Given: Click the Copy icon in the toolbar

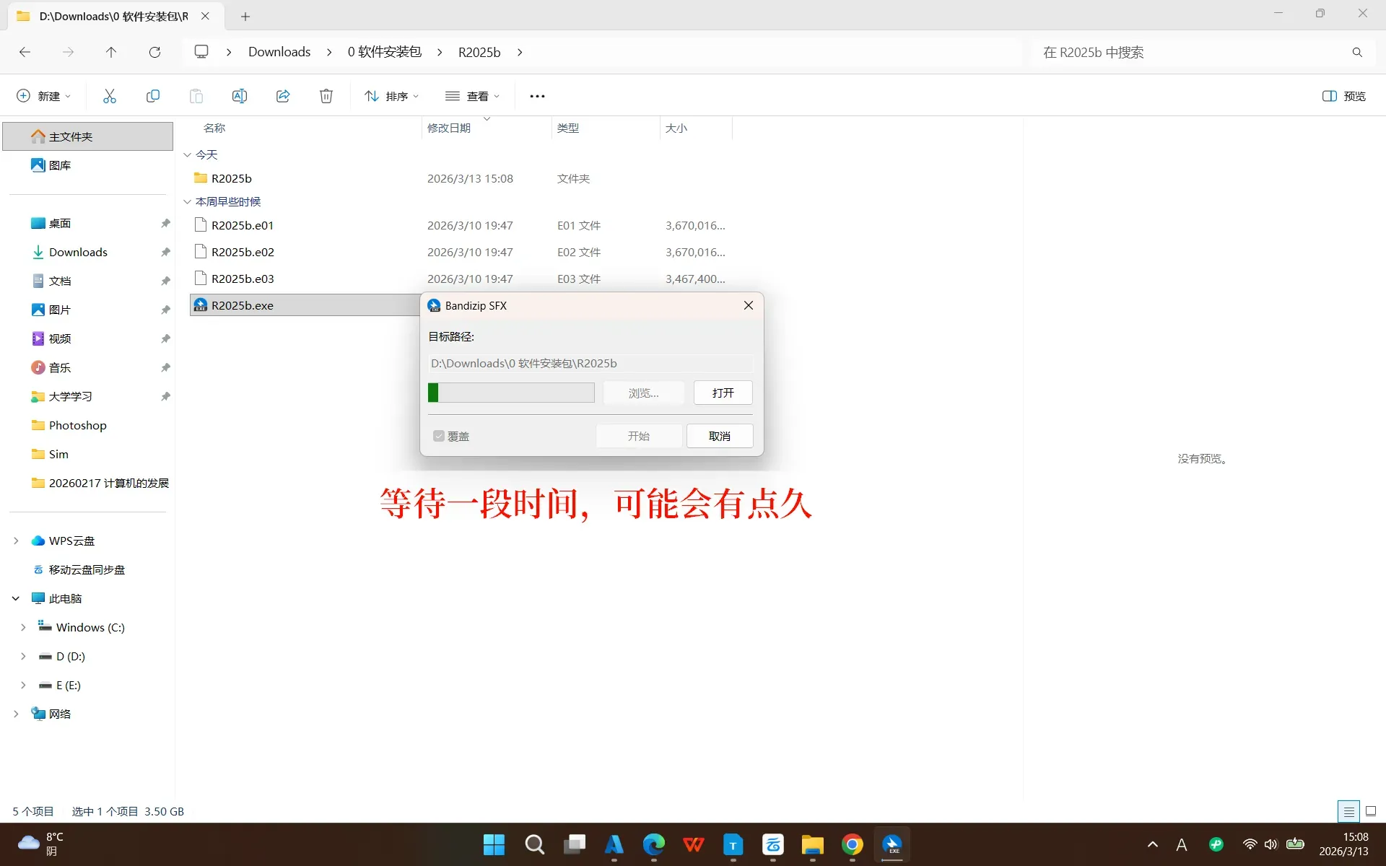Looking at the screenshot, I should point(152,95).
